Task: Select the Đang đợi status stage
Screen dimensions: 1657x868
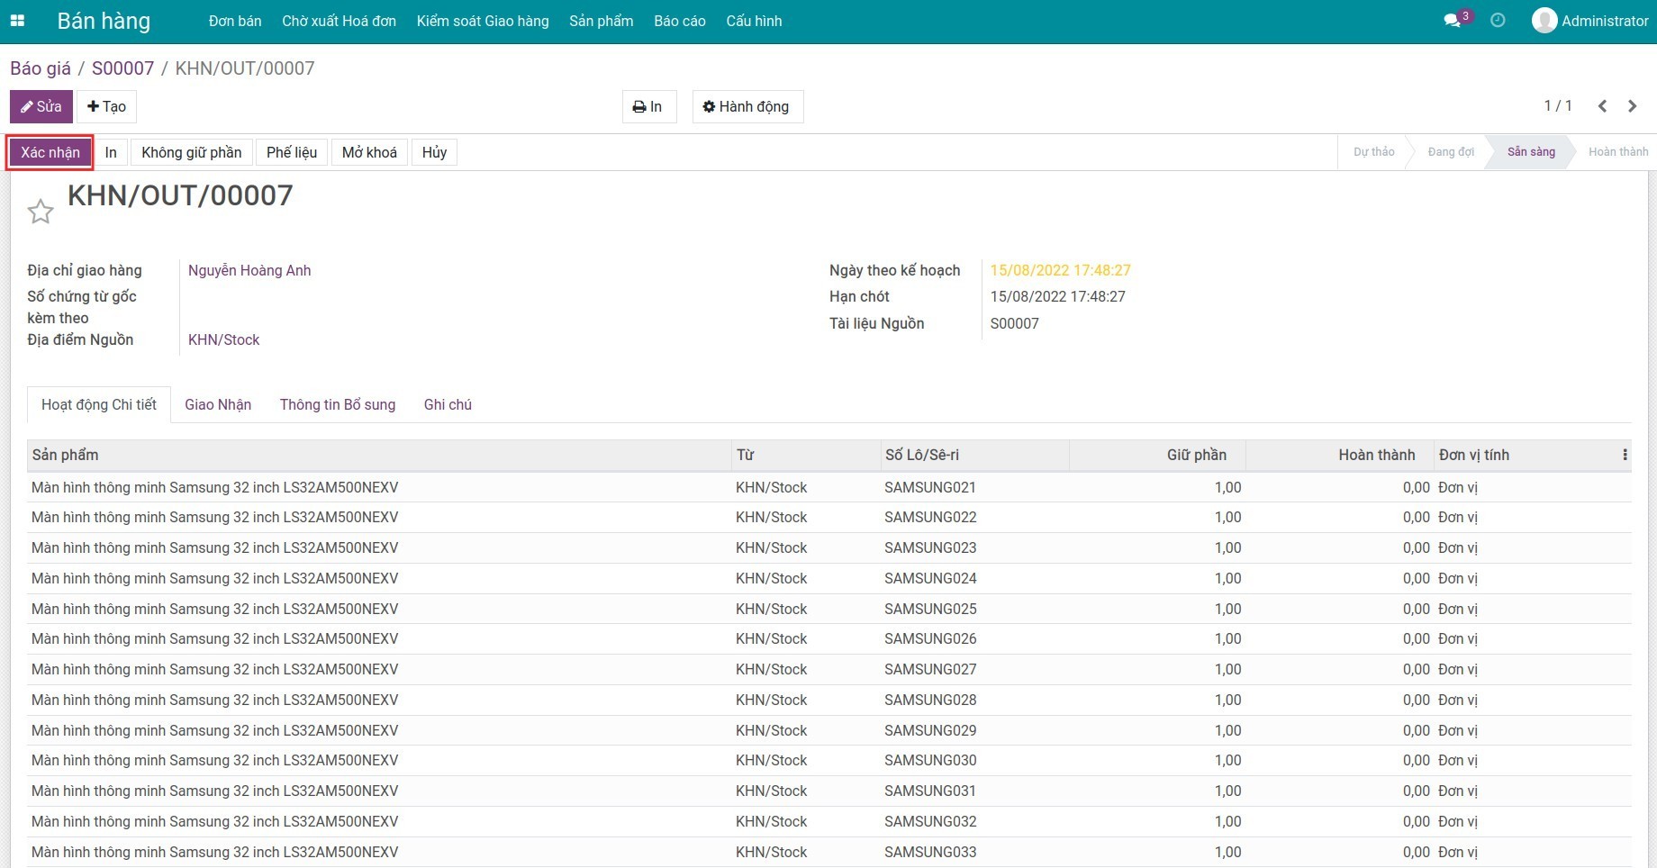Action: click(1451, 151)
